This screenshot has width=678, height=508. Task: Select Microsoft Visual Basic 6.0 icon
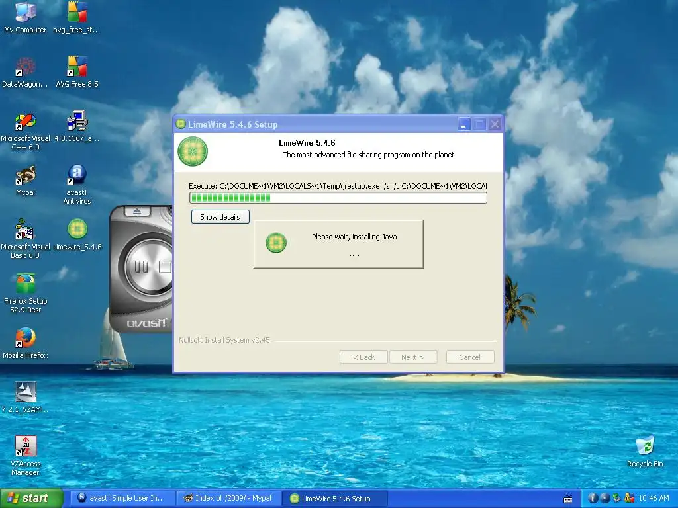coord(25,239)
